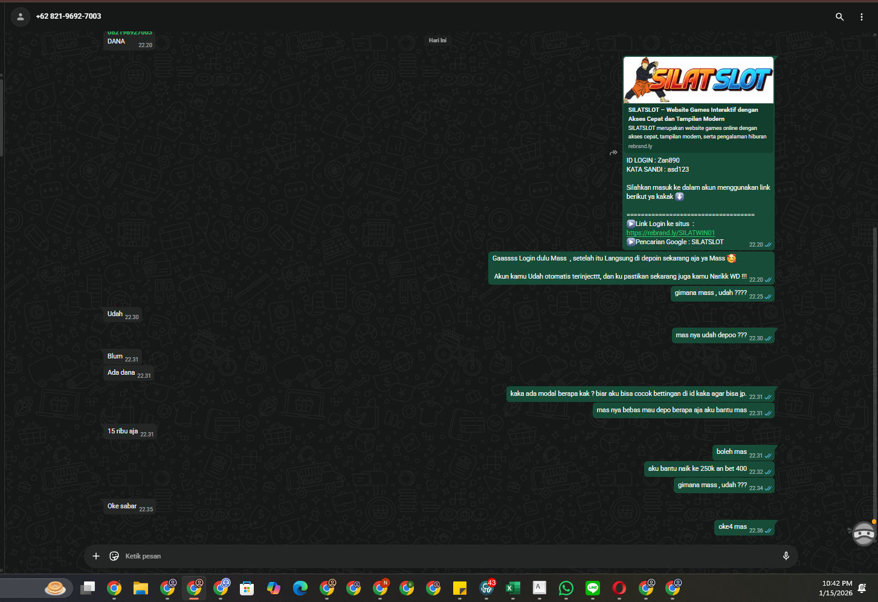Select the '15 ribu aja' message
The width and height of the screenshot is (878, 602).
(x=131, y=432)
